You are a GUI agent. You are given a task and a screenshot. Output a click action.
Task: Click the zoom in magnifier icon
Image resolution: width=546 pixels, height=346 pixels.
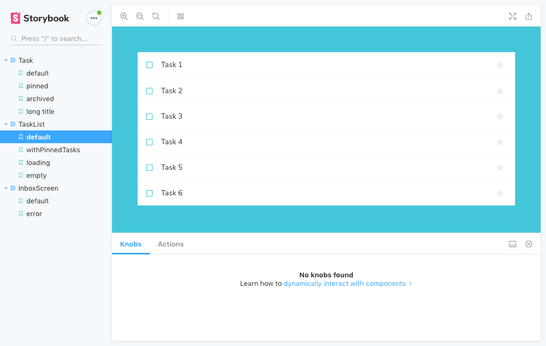click(x=124, y=17)
